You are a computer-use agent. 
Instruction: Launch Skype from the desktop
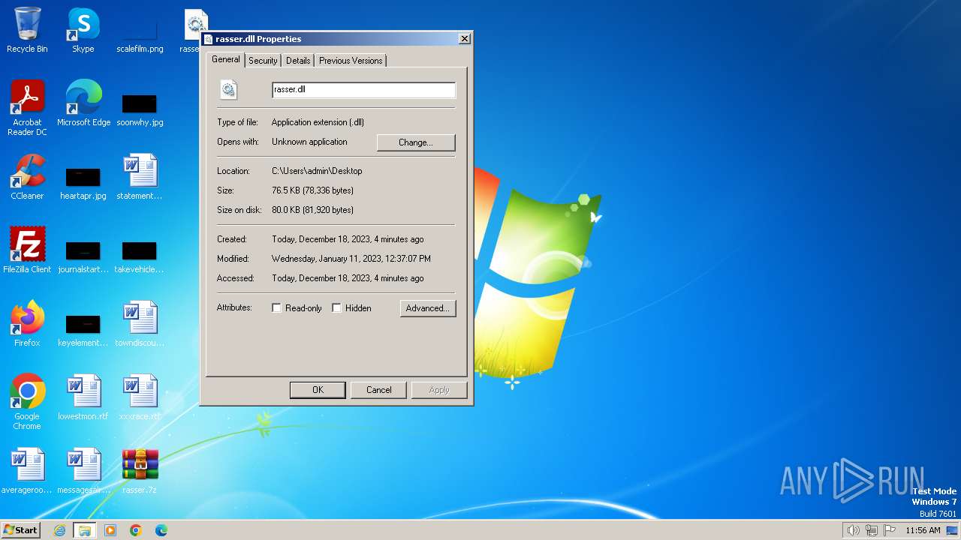click(83, 30)
